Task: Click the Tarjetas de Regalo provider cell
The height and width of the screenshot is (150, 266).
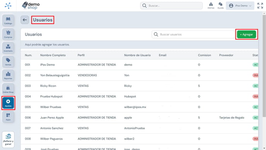Action: [x=232, y=117]
